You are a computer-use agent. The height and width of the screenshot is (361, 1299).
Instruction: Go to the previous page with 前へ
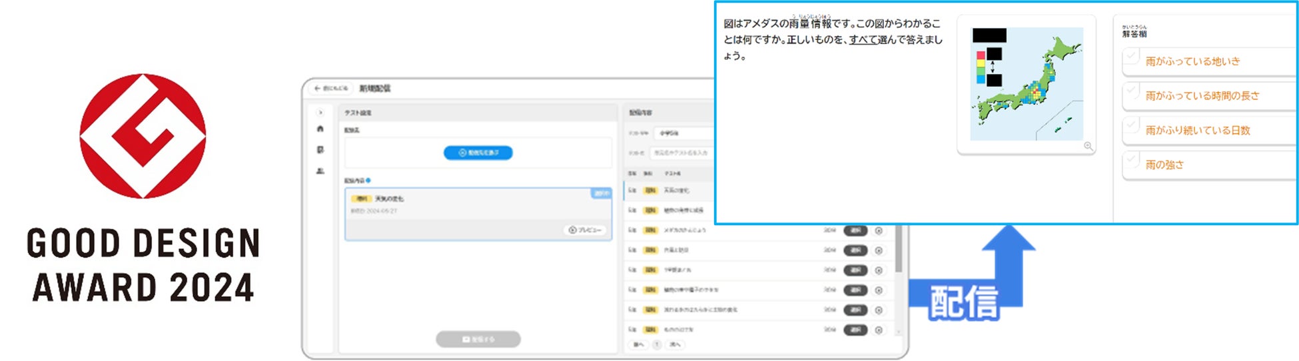pos(639,345)
